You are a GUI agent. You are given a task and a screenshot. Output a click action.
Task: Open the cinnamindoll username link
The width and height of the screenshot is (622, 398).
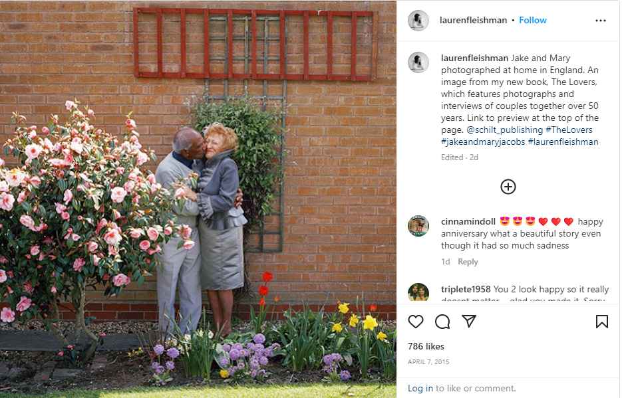468,221
